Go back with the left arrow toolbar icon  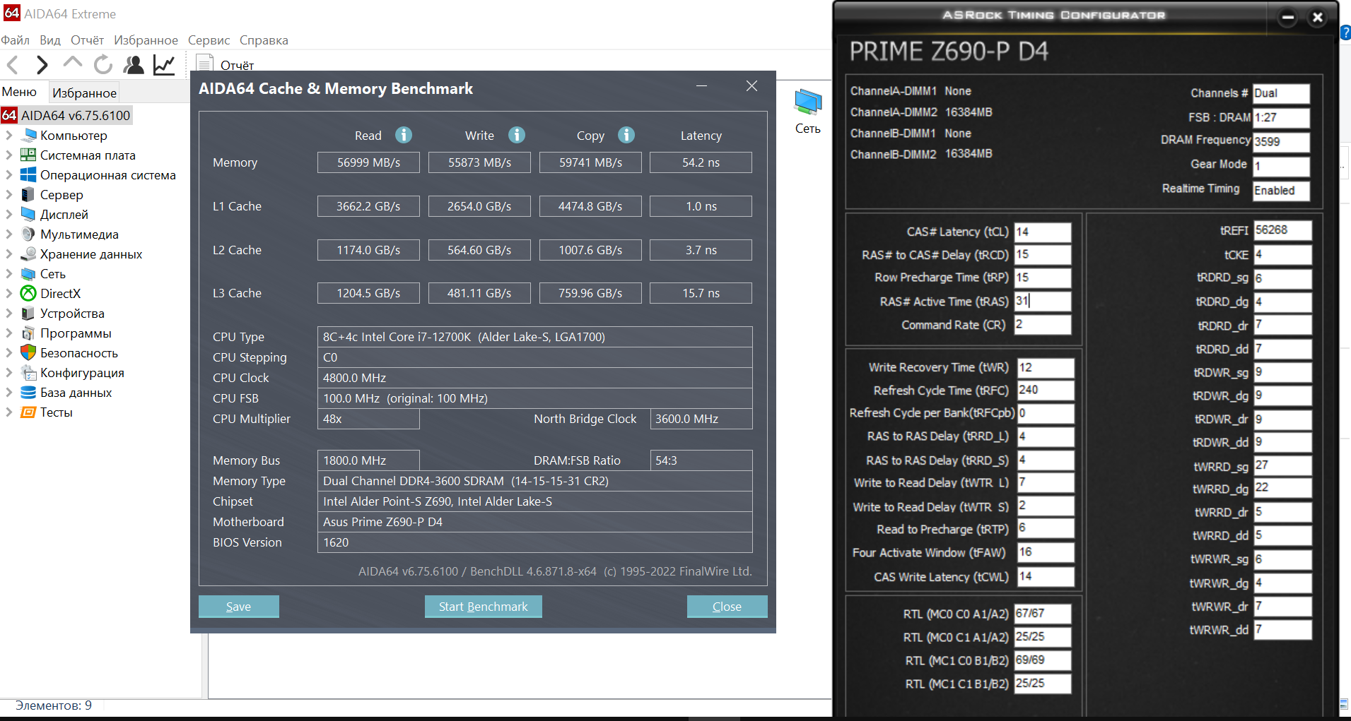(12, 65)
